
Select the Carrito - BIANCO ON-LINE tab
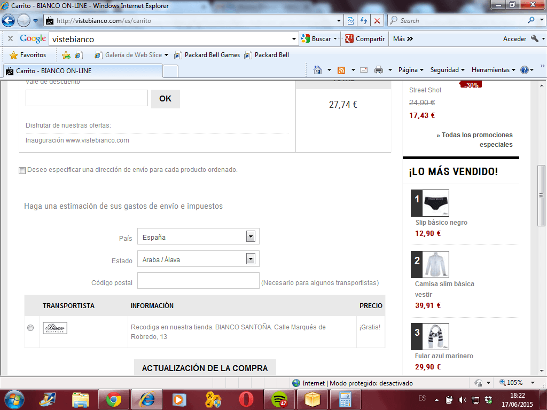pyautogui.click(x=83, y=71)
